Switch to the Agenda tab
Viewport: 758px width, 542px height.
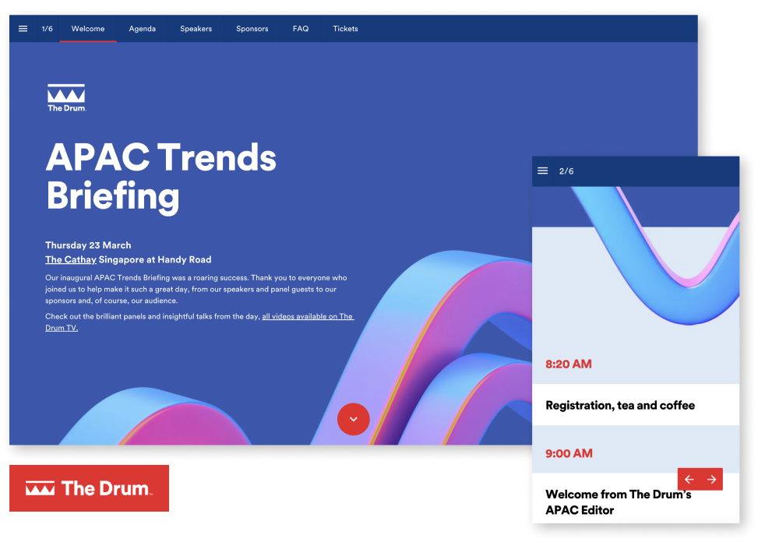coord(143,29)
